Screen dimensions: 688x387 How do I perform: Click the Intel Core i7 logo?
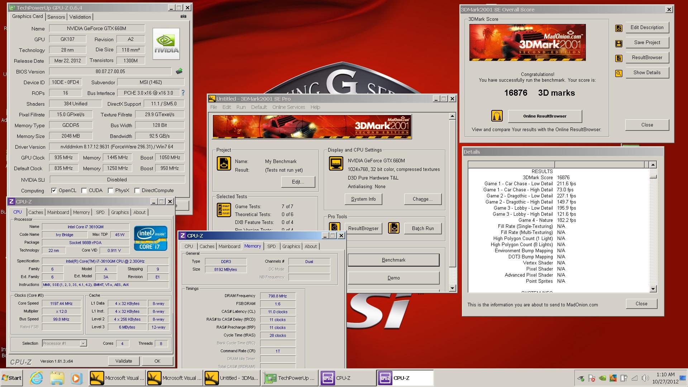150,238
